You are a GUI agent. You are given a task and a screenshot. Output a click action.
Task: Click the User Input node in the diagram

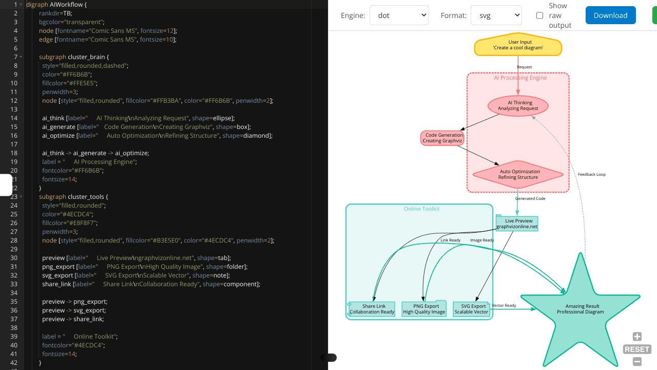point(518,45)
